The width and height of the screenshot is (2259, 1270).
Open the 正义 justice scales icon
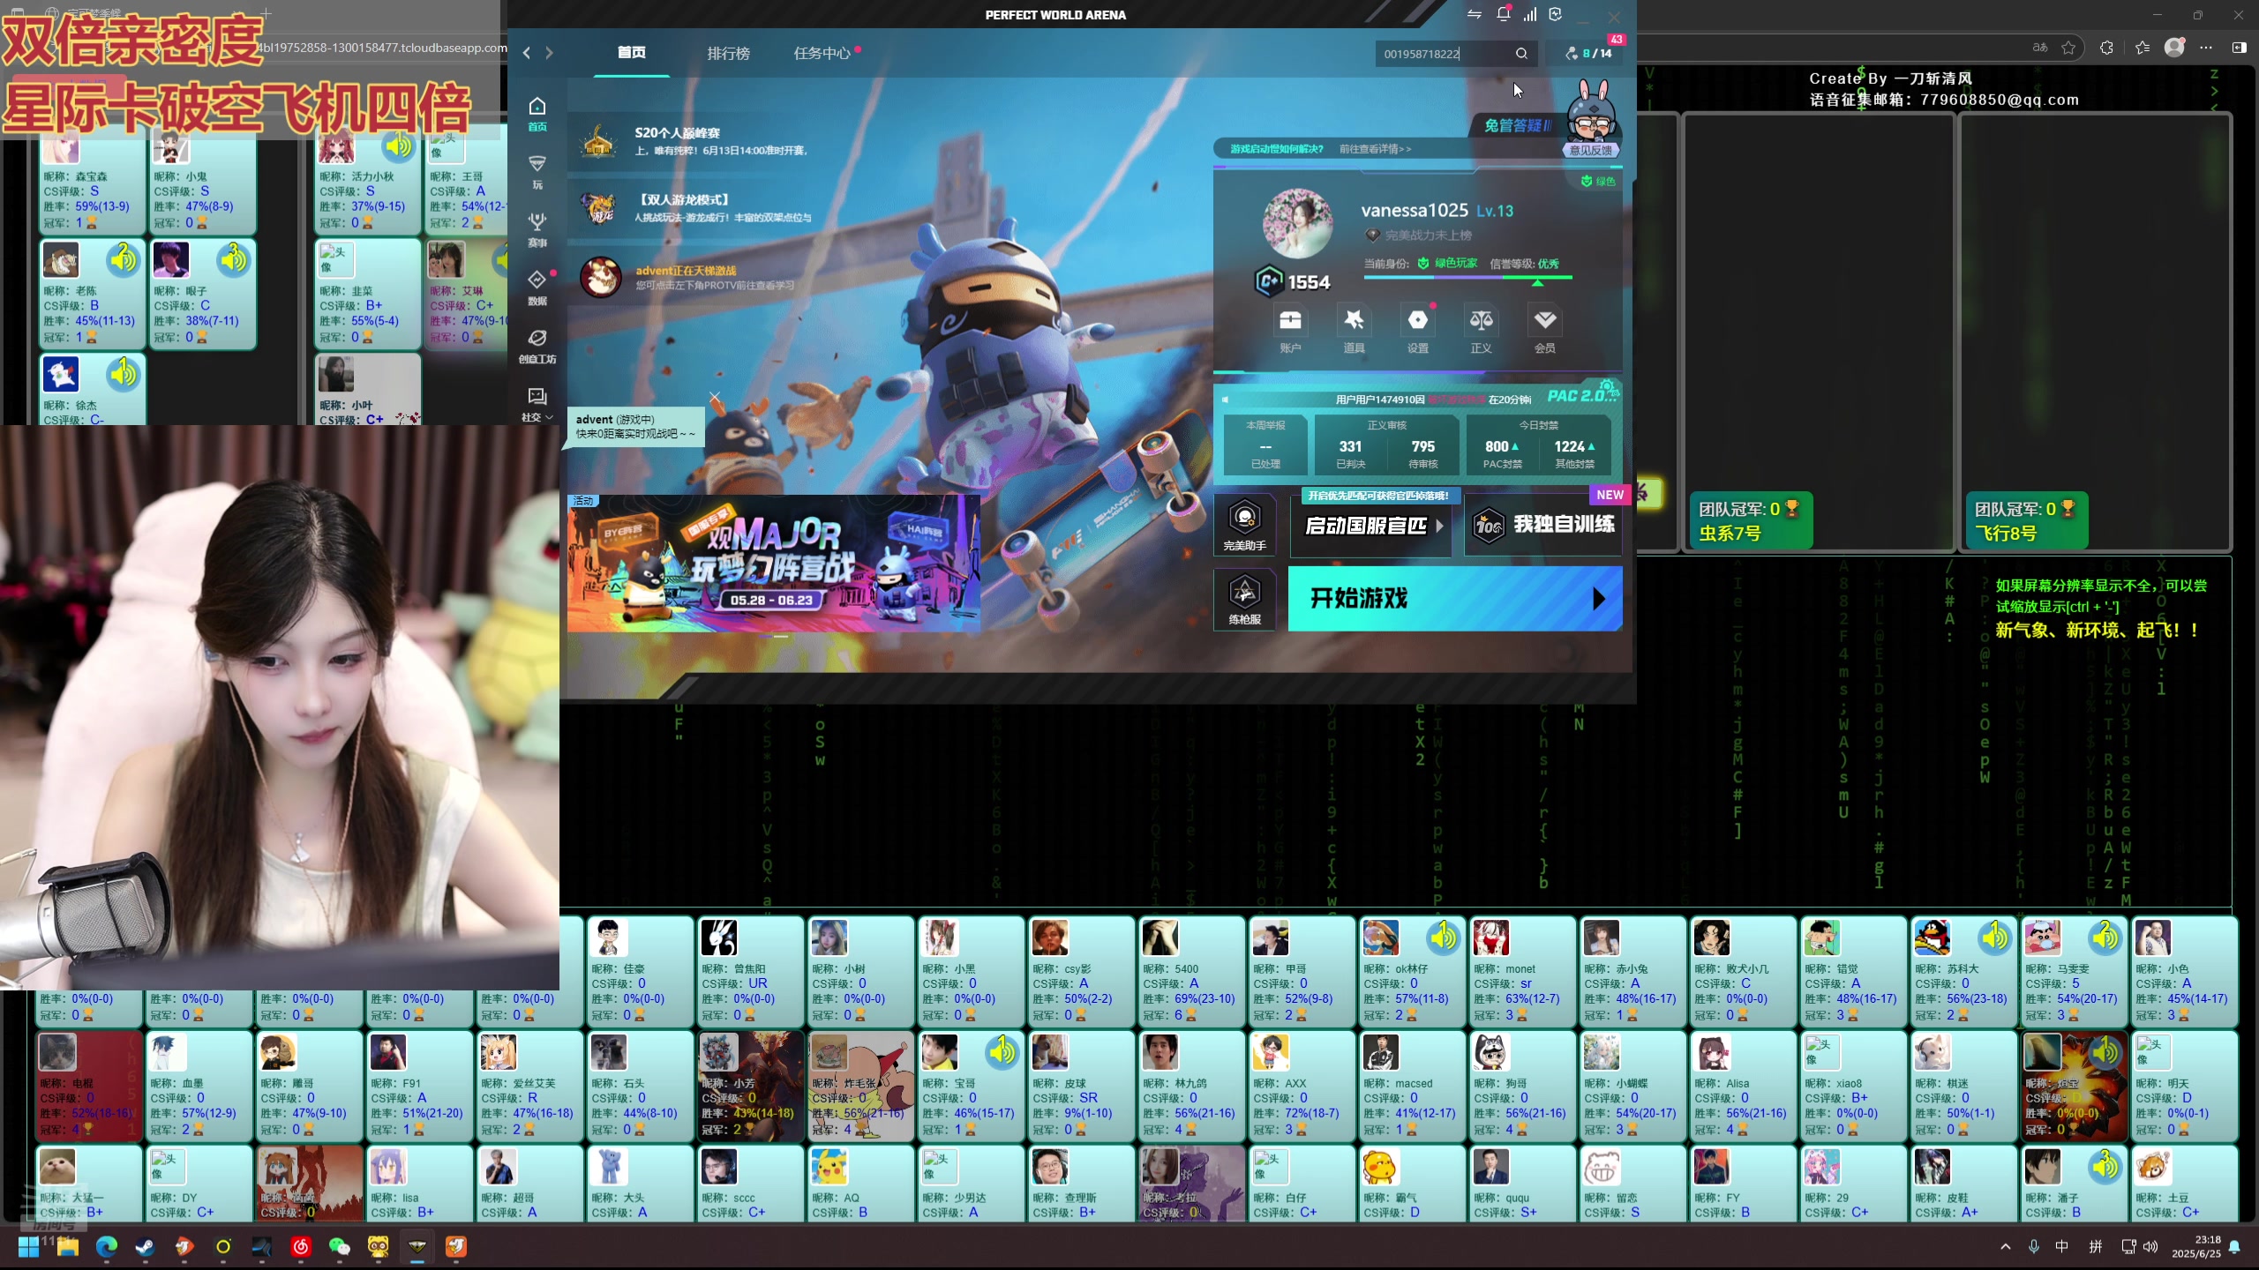pyautogui.click(x=1482, y=329)
